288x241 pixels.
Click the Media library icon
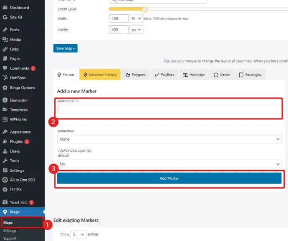[5, 40]
